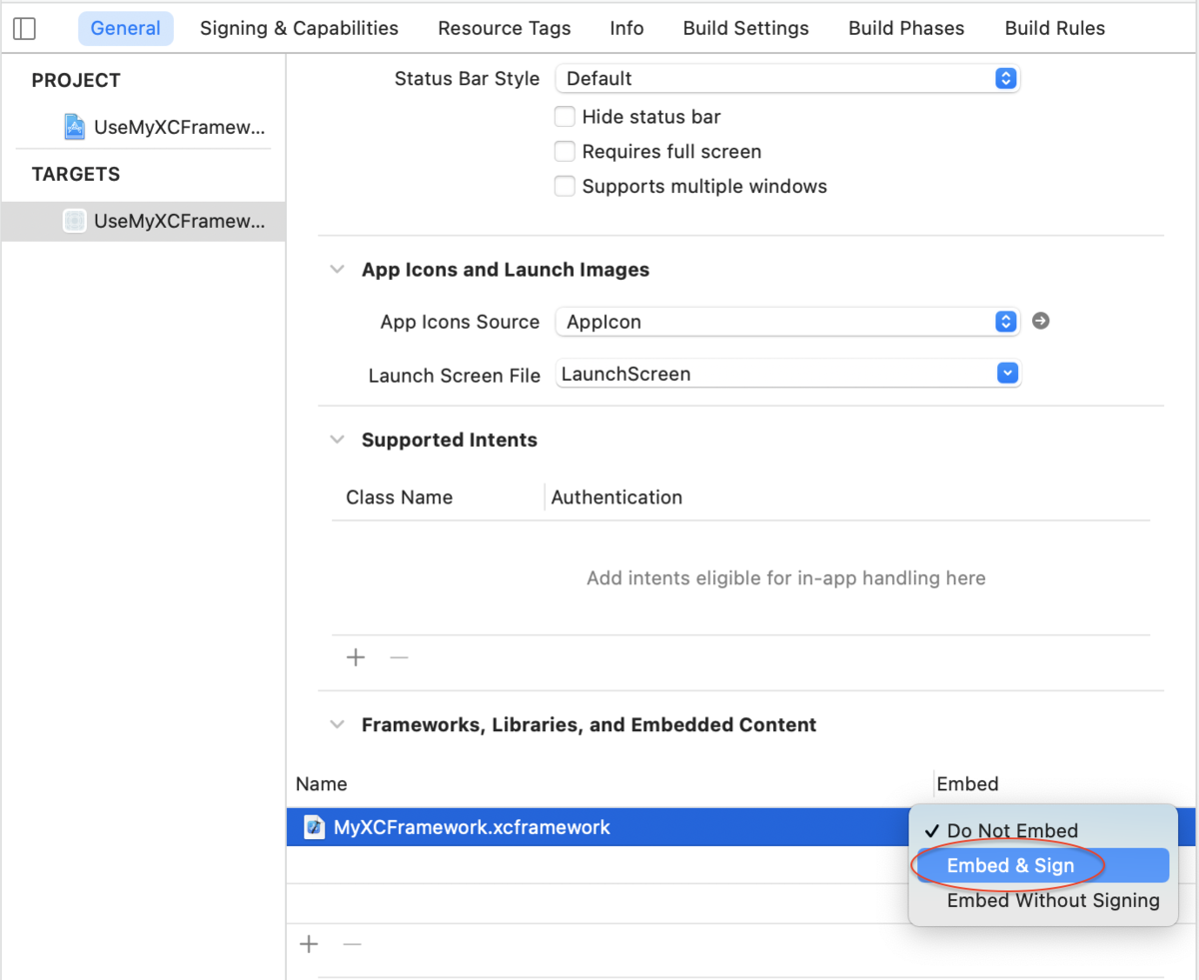
Task: Click the Embed column header
Action: click(967, 784)
